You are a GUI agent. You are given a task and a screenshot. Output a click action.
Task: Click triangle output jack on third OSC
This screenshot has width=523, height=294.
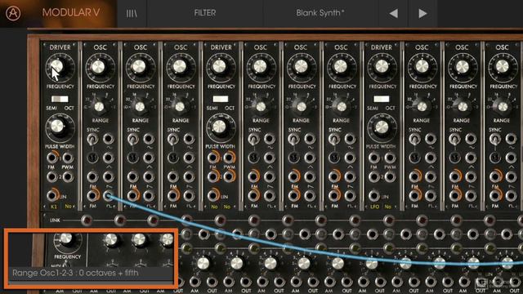(x=189, y=158)
